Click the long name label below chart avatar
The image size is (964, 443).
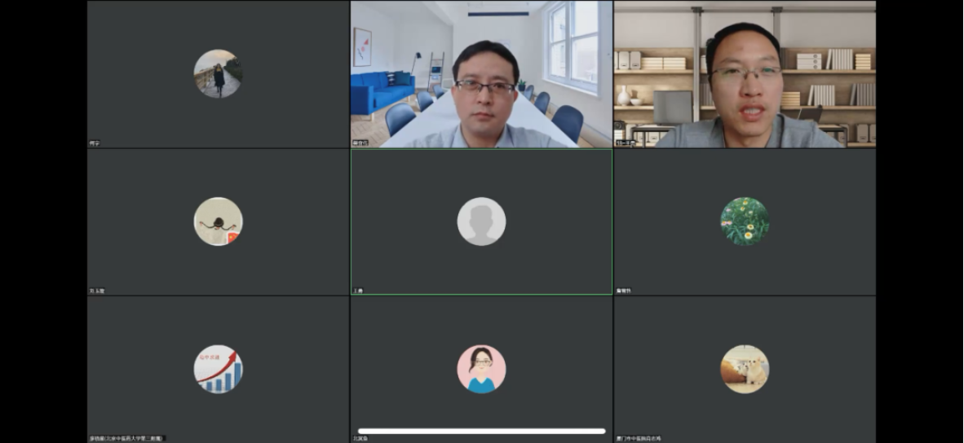point(126,438)
